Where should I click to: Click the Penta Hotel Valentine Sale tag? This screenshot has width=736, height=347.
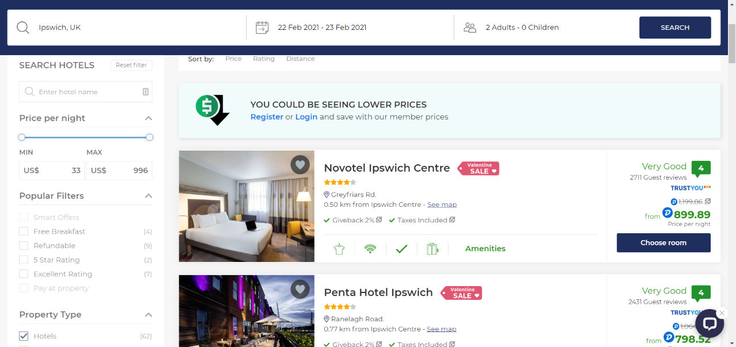[x=461, y=293]
